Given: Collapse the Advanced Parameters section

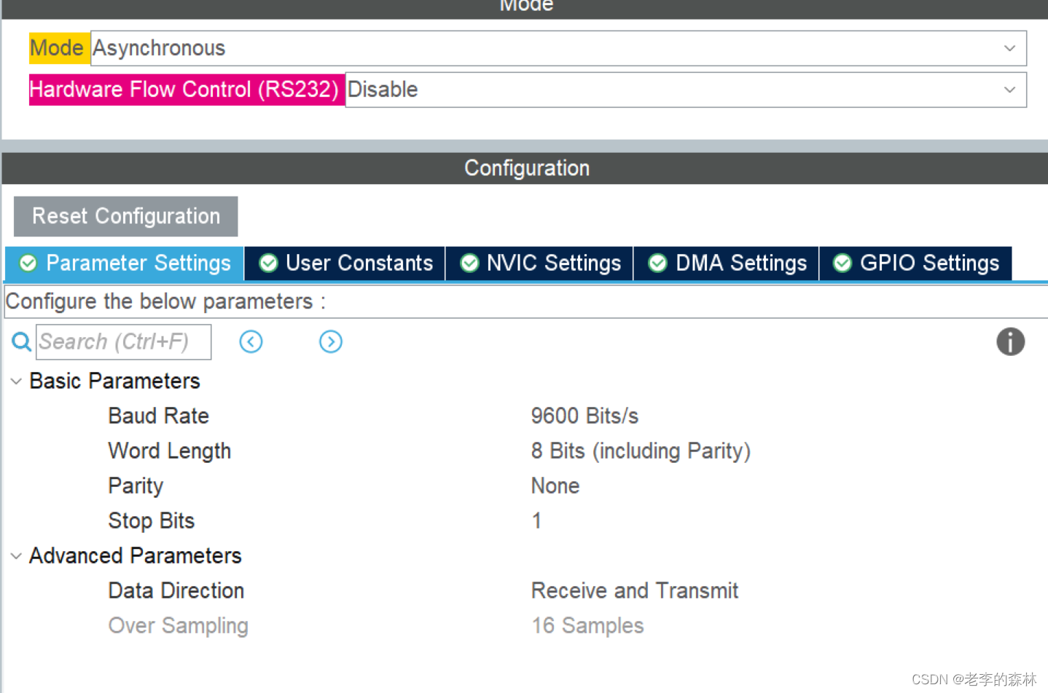Looking at the screenshot, I should point(16,555).
